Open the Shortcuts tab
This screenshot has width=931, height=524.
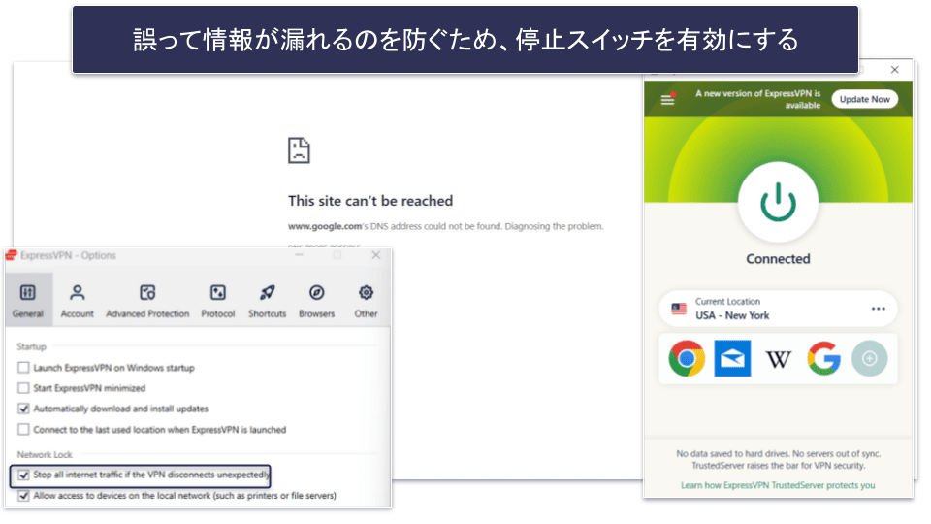[268, 300]
